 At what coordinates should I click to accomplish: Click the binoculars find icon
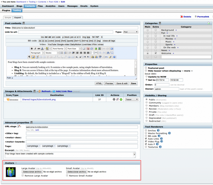click(108, 53)
